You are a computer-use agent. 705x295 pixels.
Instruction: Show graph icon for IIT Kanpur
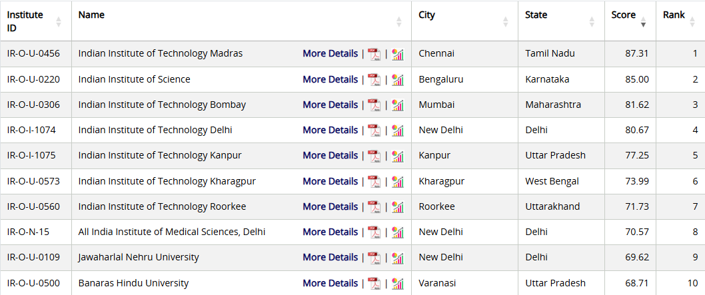coord(398,156)
